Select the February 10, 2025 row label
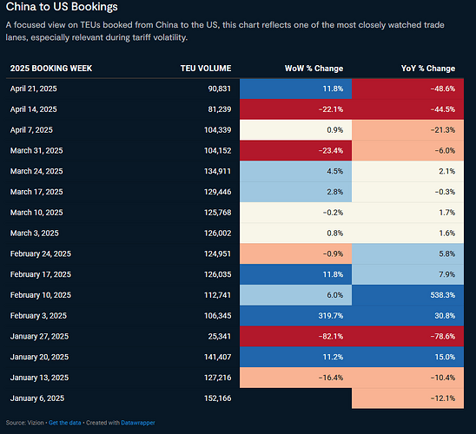The width and height of the screenshot is (476, 434). point(40,295)
